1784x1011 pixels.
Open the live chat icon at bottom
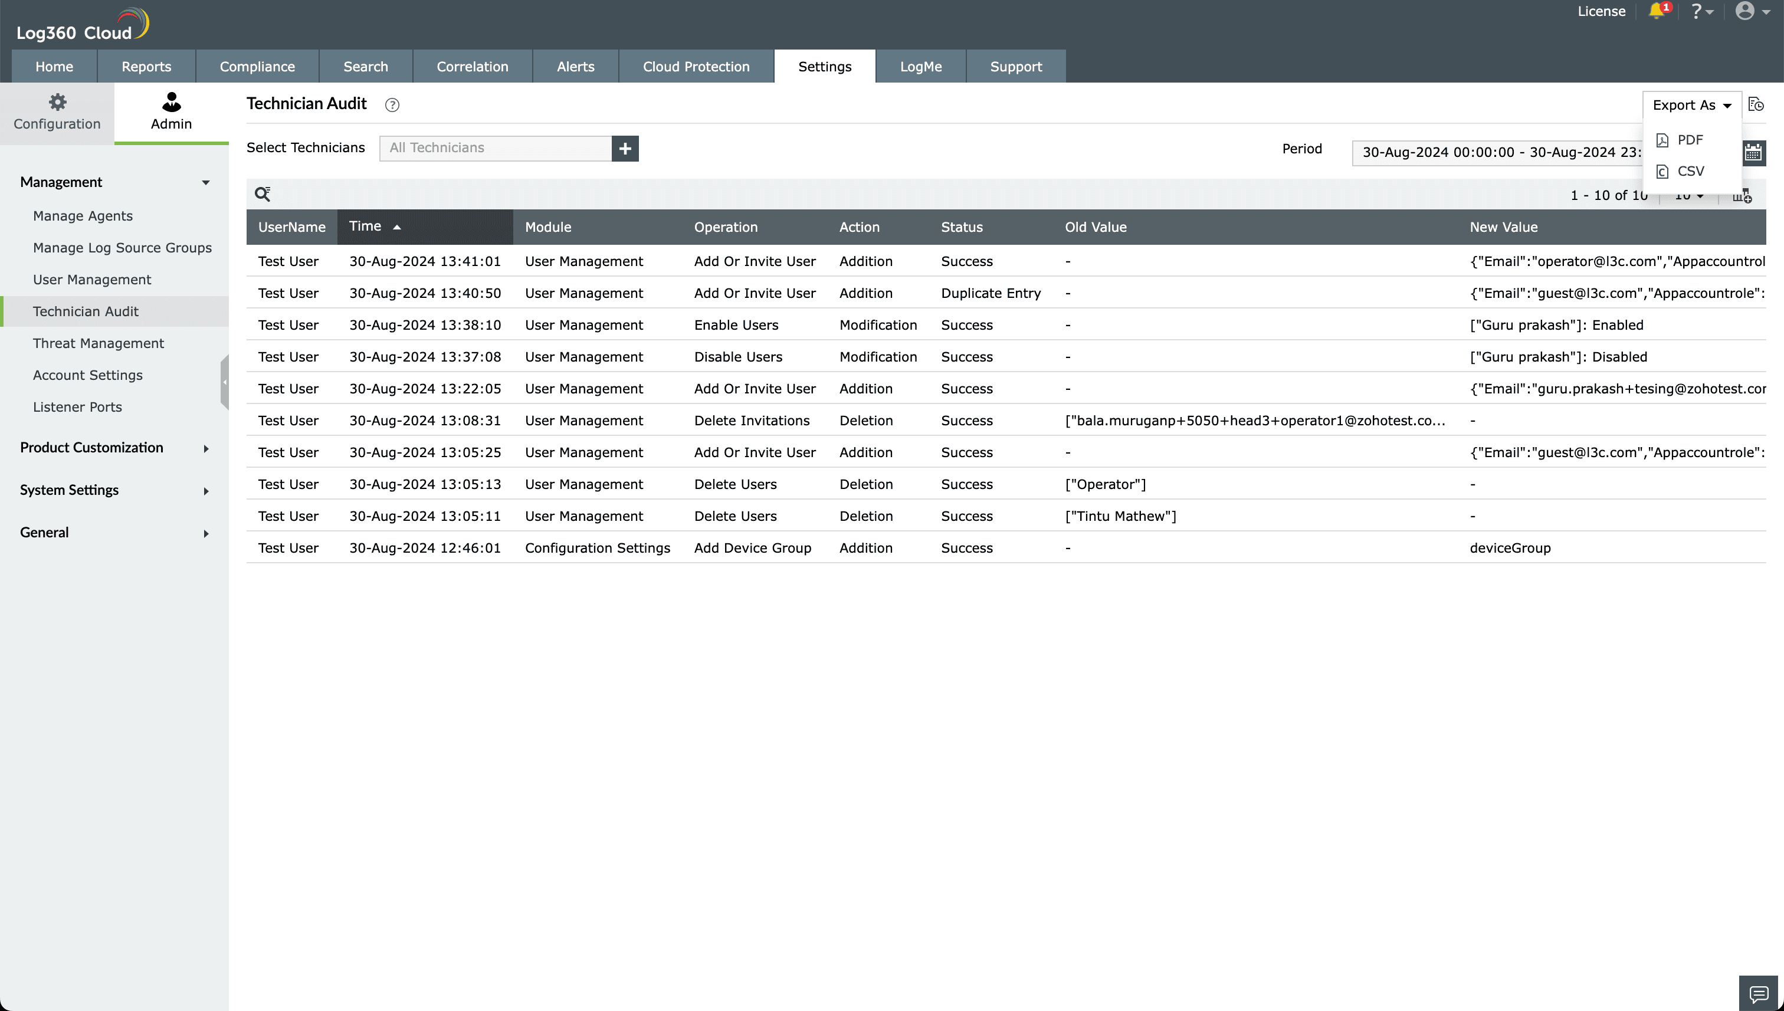coord(1758,994)
